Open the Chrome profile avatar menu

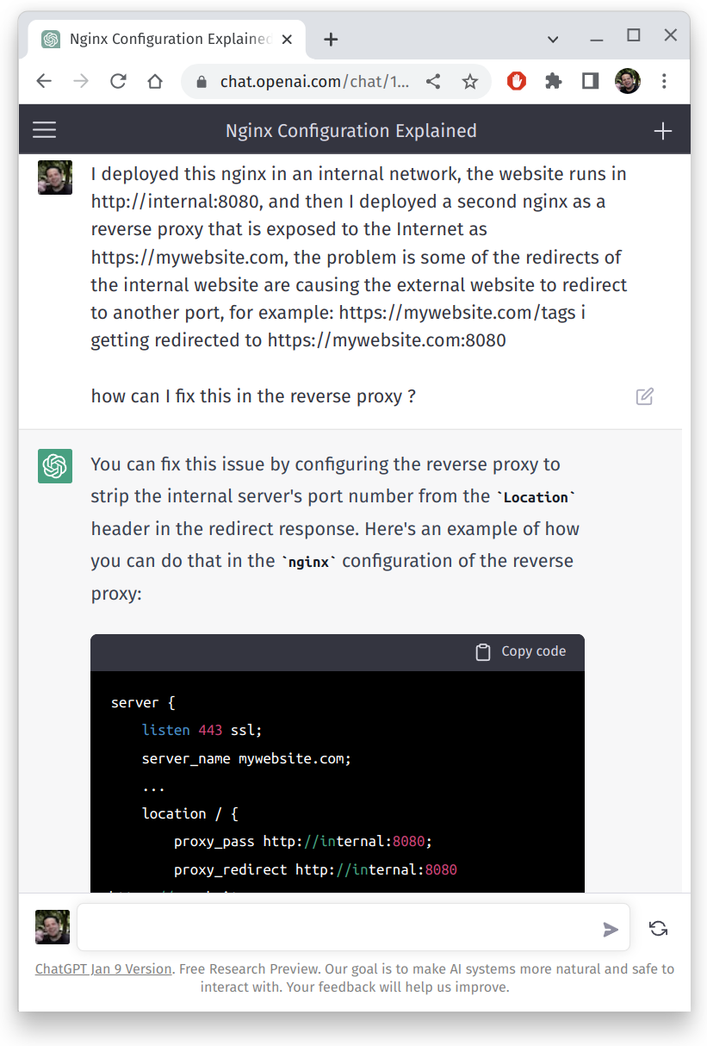tap(627, 81)
